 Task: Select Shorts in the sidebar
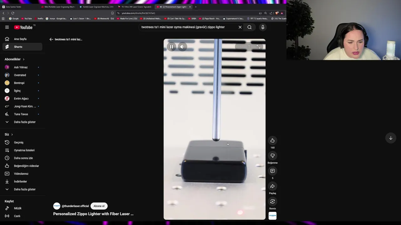point(22,47)
